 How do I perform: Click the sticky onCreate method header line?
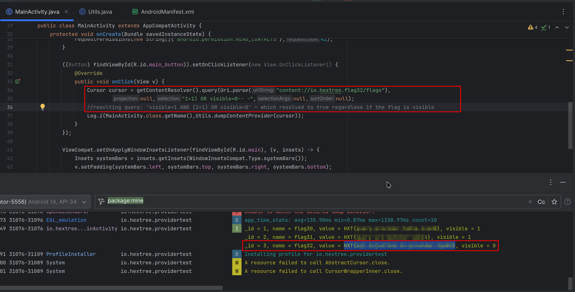coord(130,34)
